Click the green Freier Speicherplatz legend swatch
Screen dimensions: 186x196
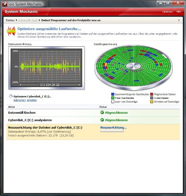click(113, 98)
